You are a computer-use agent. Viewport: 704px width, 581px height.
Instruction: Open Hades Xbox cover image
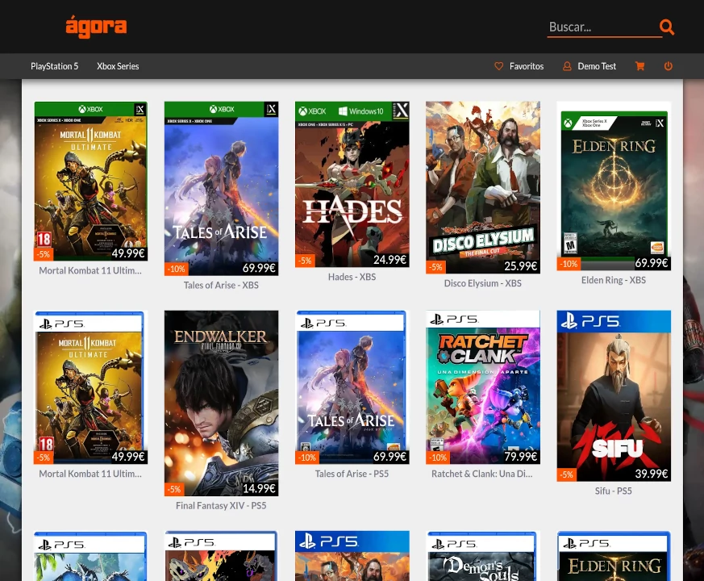click(x=352, y=184)
